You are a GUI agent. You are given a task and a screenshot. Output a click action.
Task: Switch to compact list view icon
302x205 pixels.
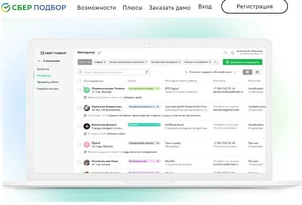[x=257, y=72]
